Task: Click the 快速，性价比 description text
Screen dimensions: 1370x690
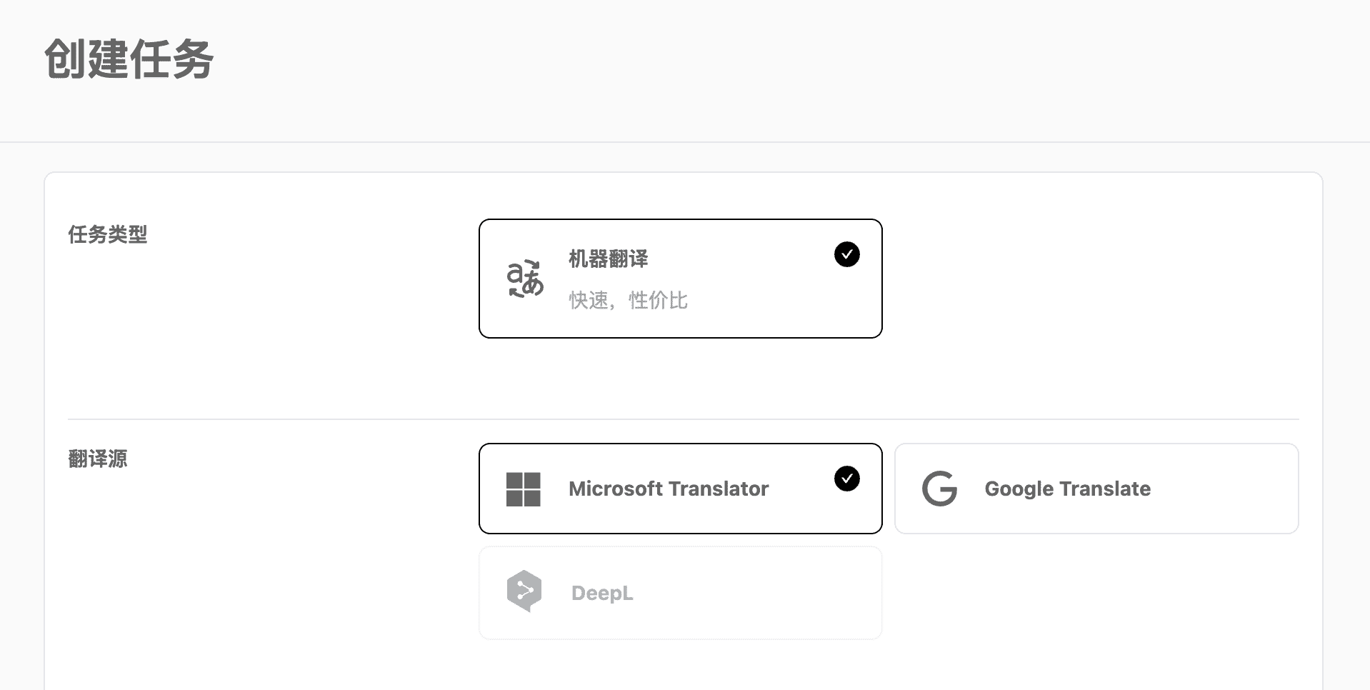Action: [x=628, y=300]
